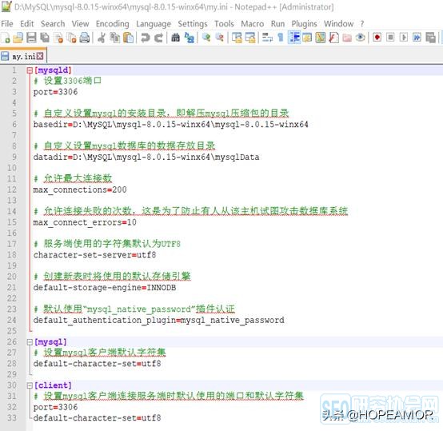443x431 pixels.
Task: Open Folder as Workspace icon
Action: click(347, 38)
